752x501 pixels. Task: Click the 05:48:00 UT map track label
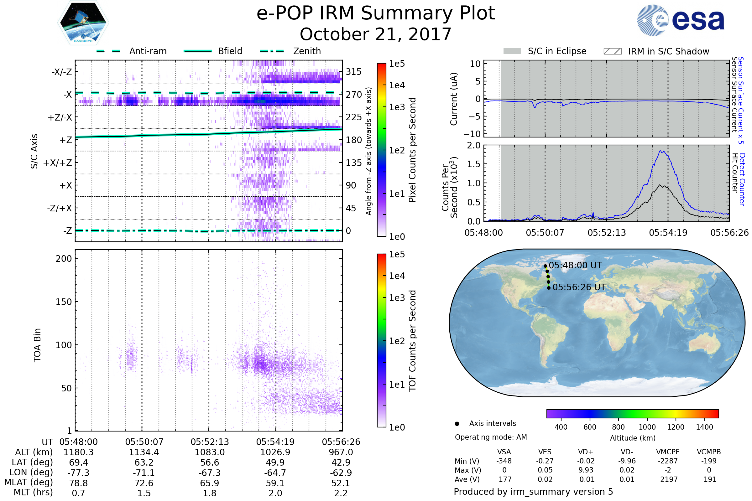(x=575, y=266)
